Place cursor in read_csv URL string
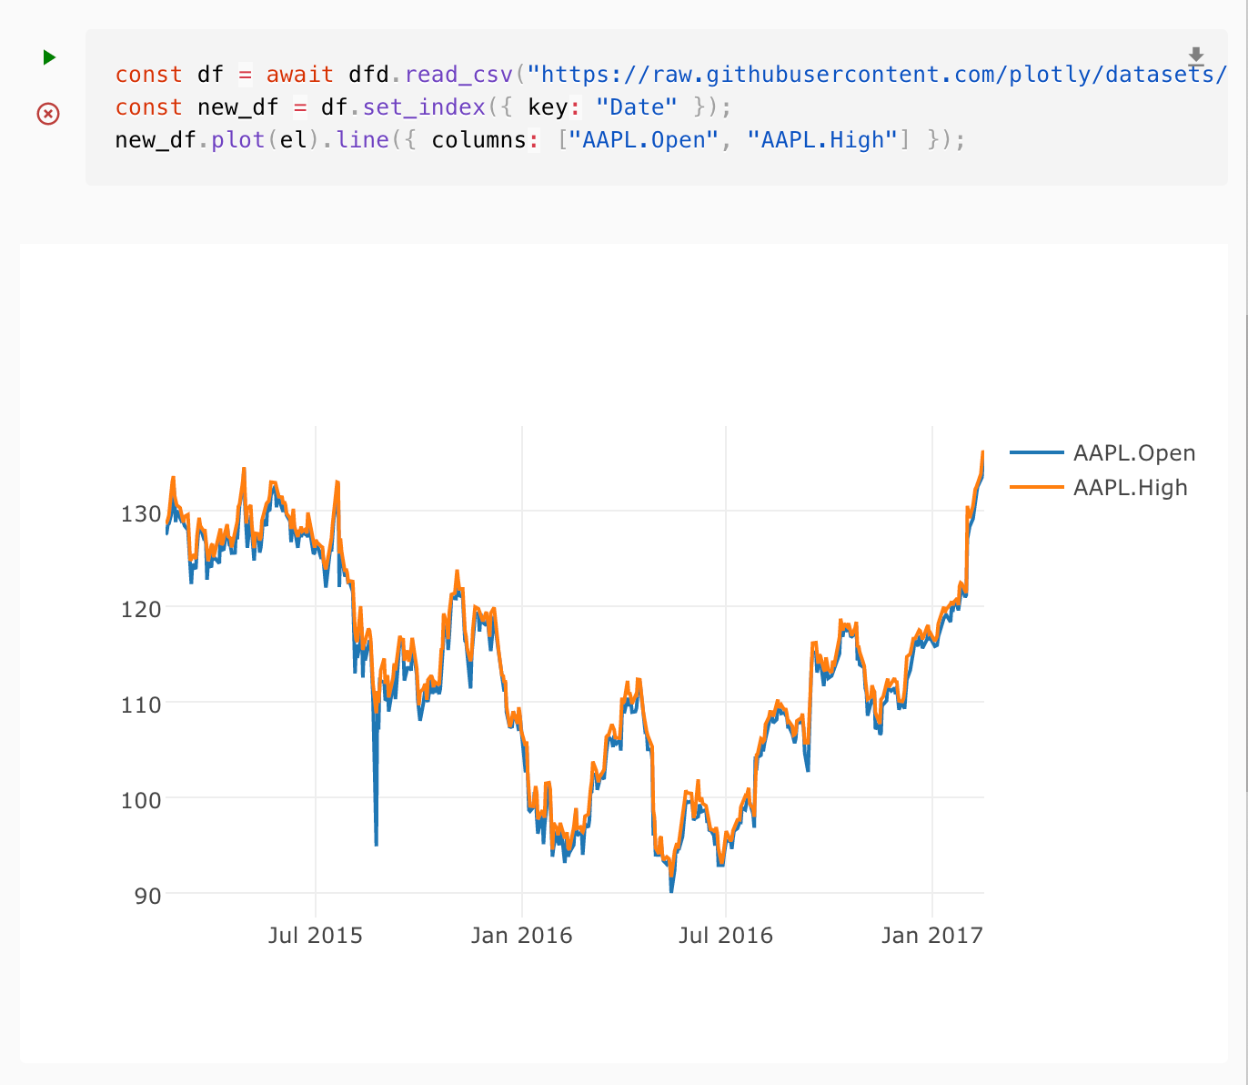1248x1085 pixels. coord(877,74)
